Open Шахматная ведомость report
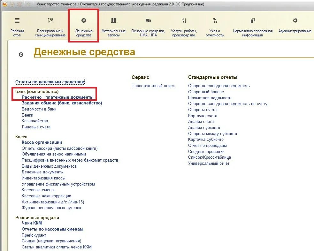The height and width of the screenshot is (251, 314). click(x=210, y=98)
